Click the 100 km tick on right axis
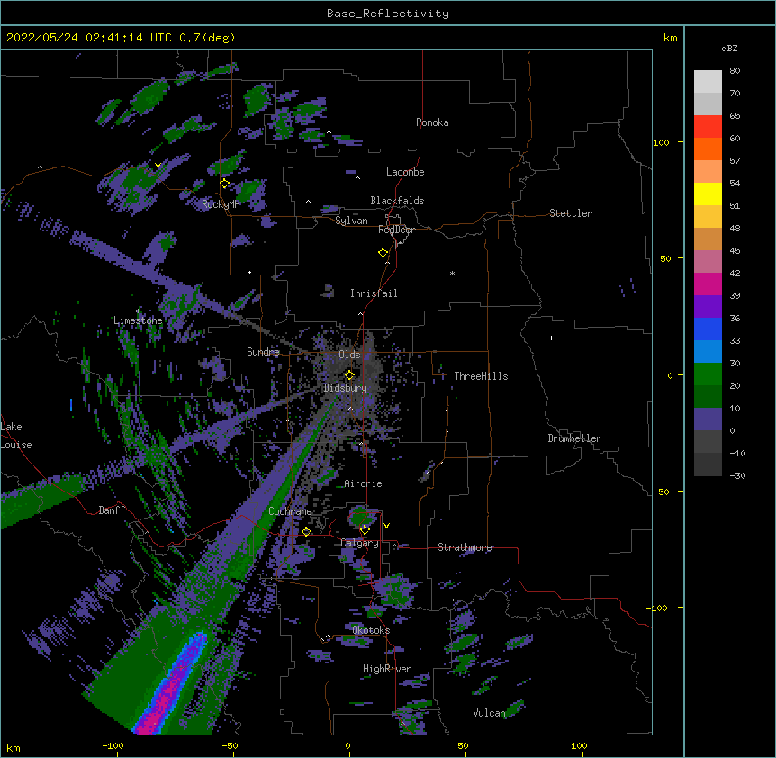Screen dimensions: 776x758 tap(661, 142)
